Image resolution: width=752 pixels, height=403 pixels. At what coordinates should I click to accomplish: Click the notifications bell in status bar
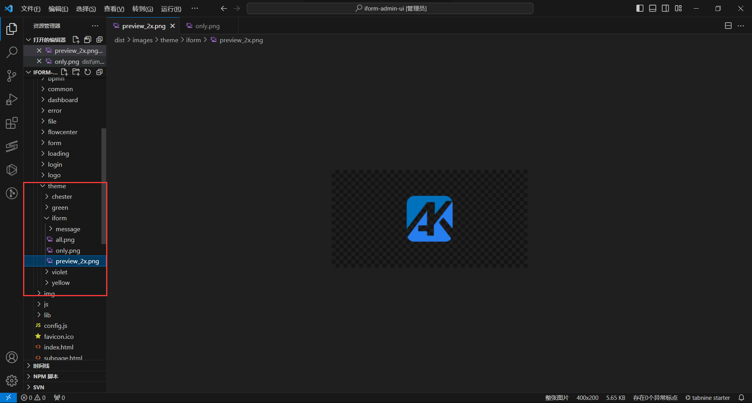741,398
